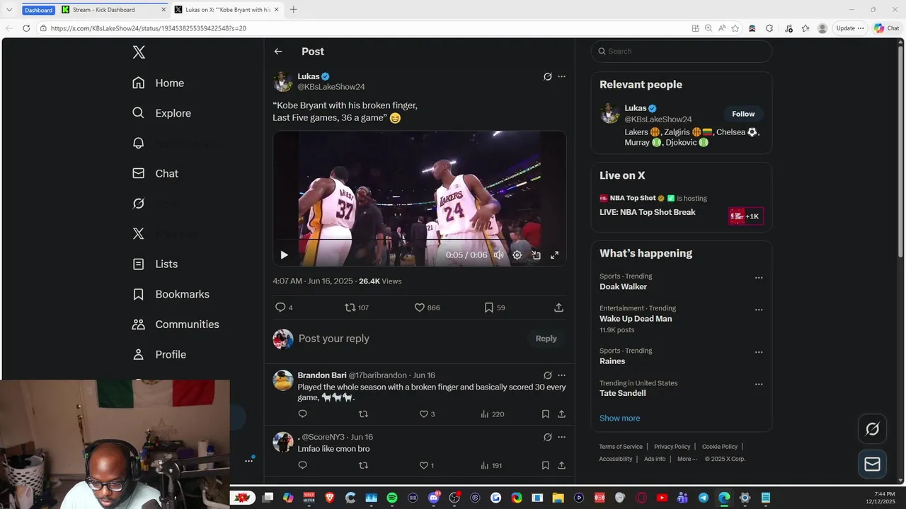Reply to Brandon Bari's comment
The image size is (906, 509).
click(302, 414)
